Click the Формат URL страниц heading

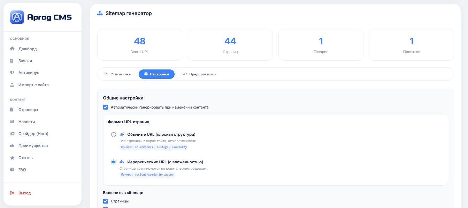pyautogui.click(x=129, y=122)
